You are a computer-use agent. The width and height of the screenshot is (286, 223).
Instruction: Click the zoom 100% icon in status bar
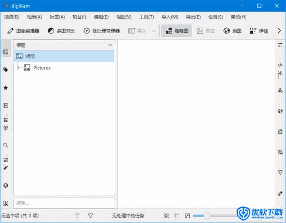pyautogui.click(x=177, y=216)
